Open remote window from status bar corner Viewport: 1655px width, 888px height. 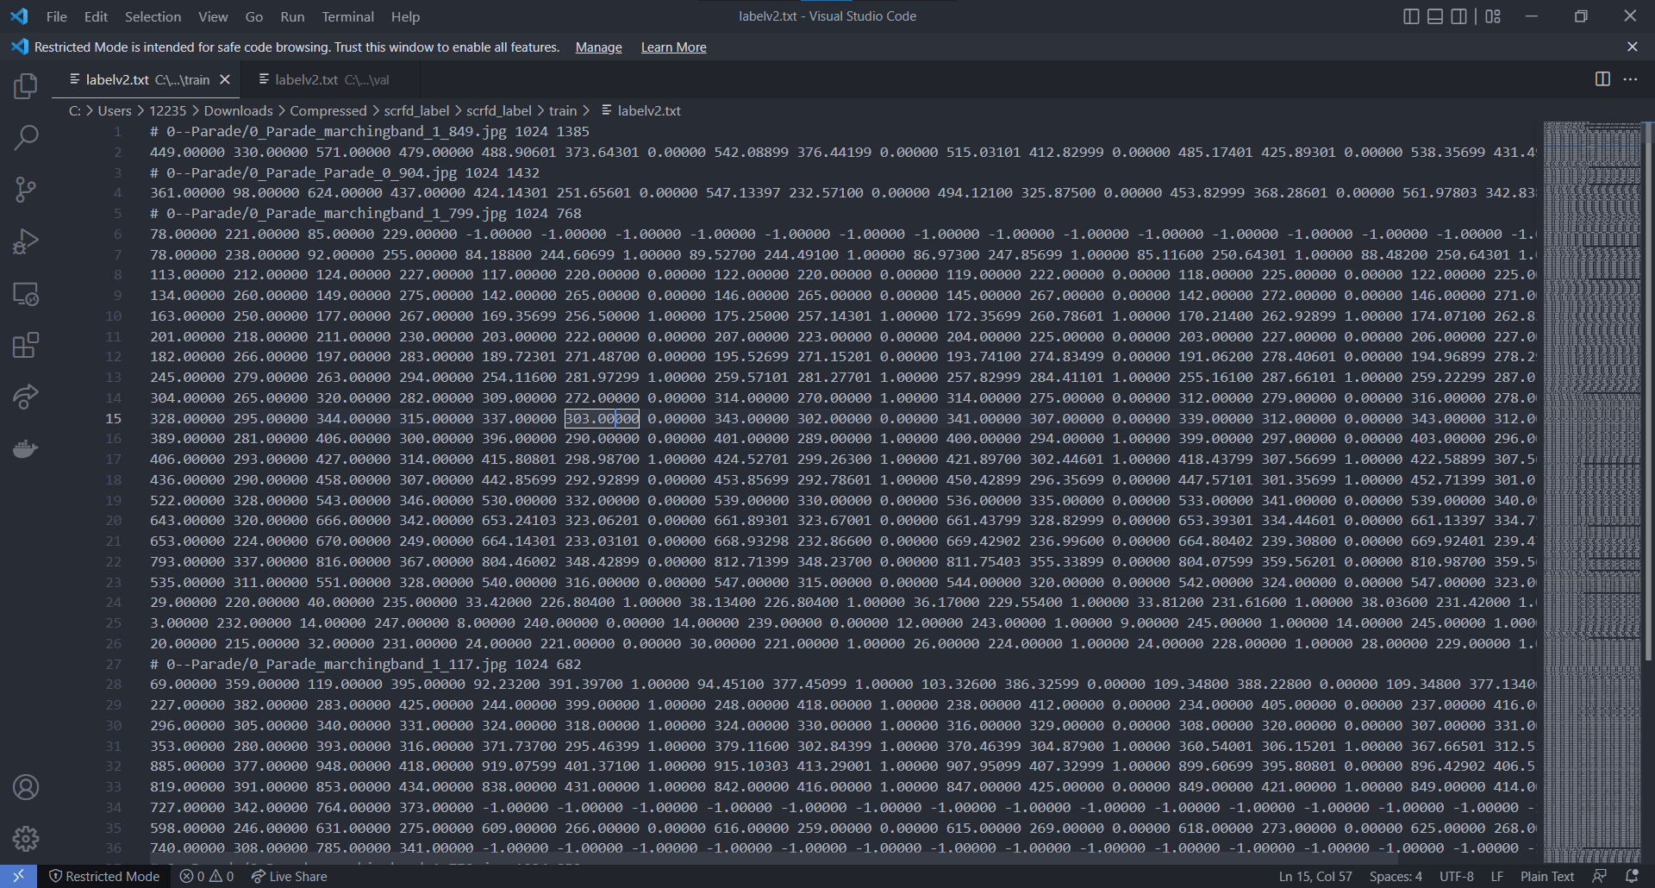pos(18,876)
